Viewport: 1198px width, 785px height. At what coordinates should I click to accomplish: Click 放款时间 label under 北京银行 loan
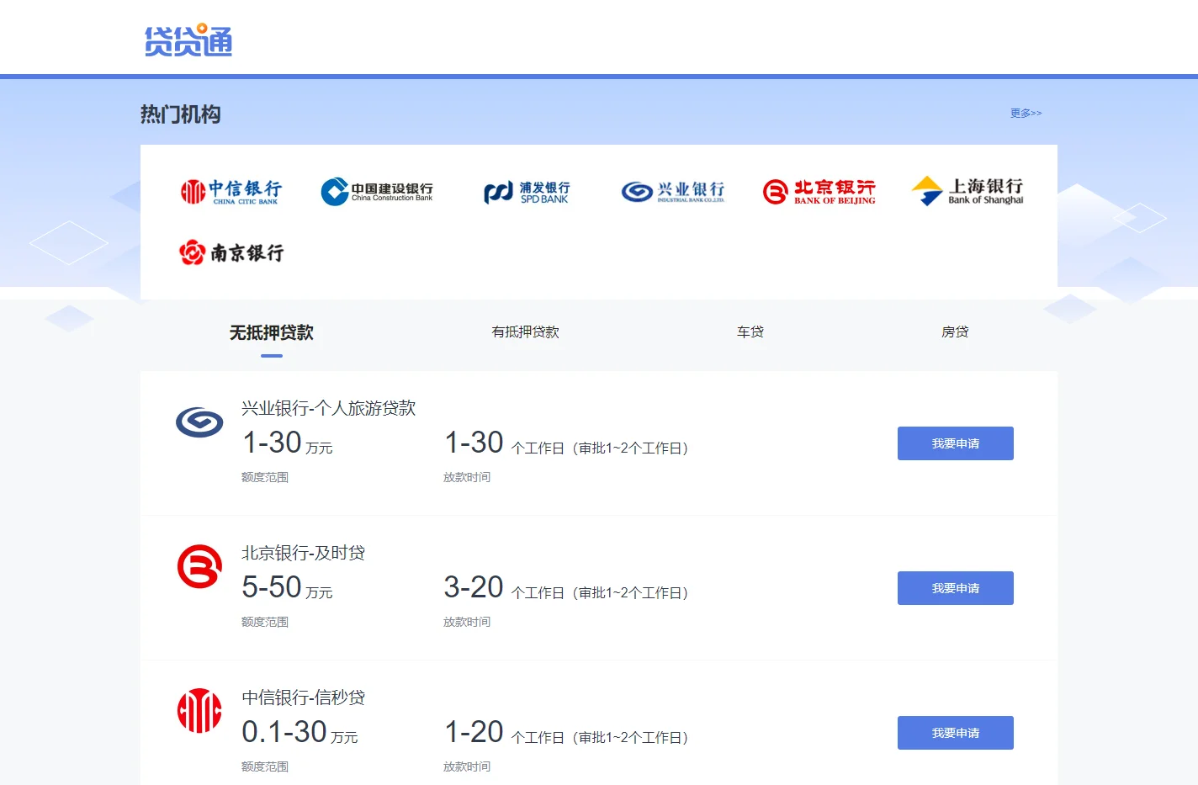pyautogui.click(x=467, y=622)
